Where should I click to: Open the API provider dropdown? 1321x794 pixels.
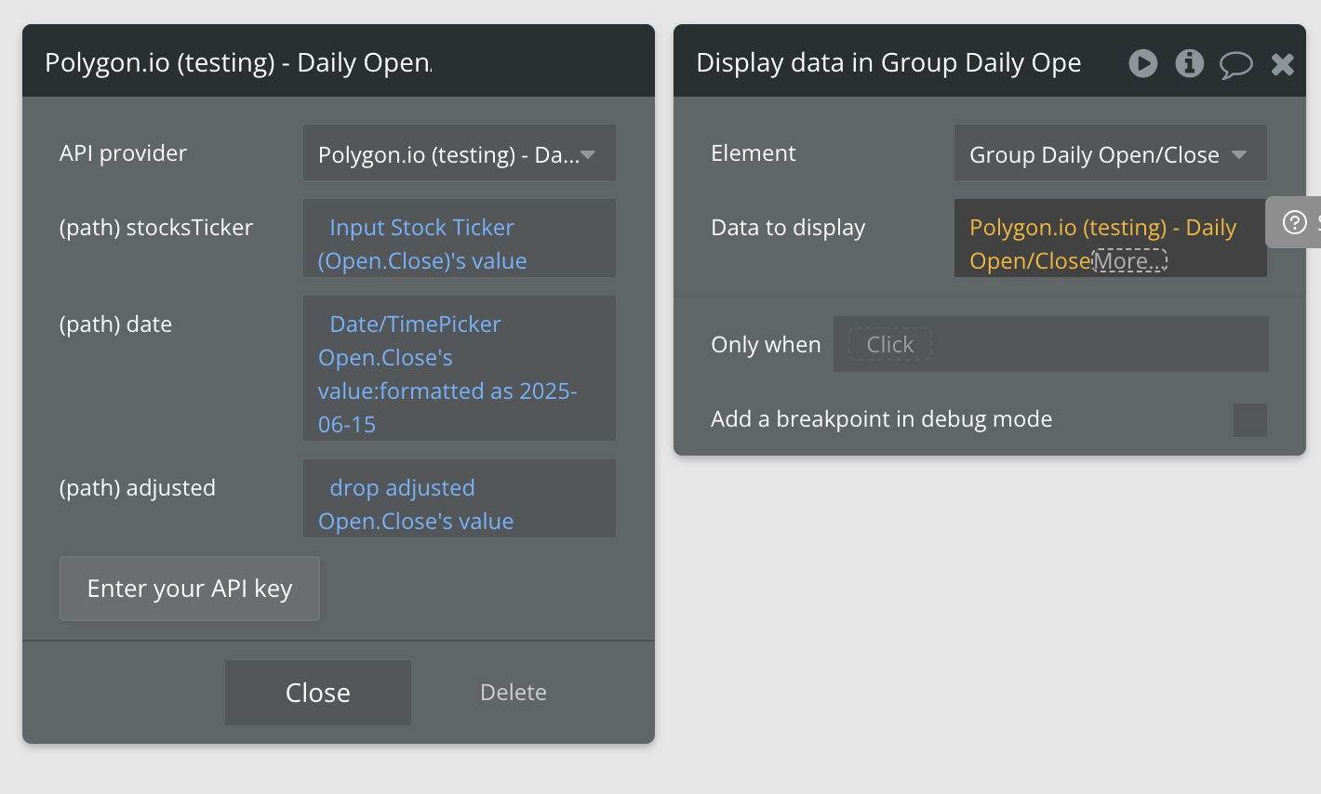(459, 153)
